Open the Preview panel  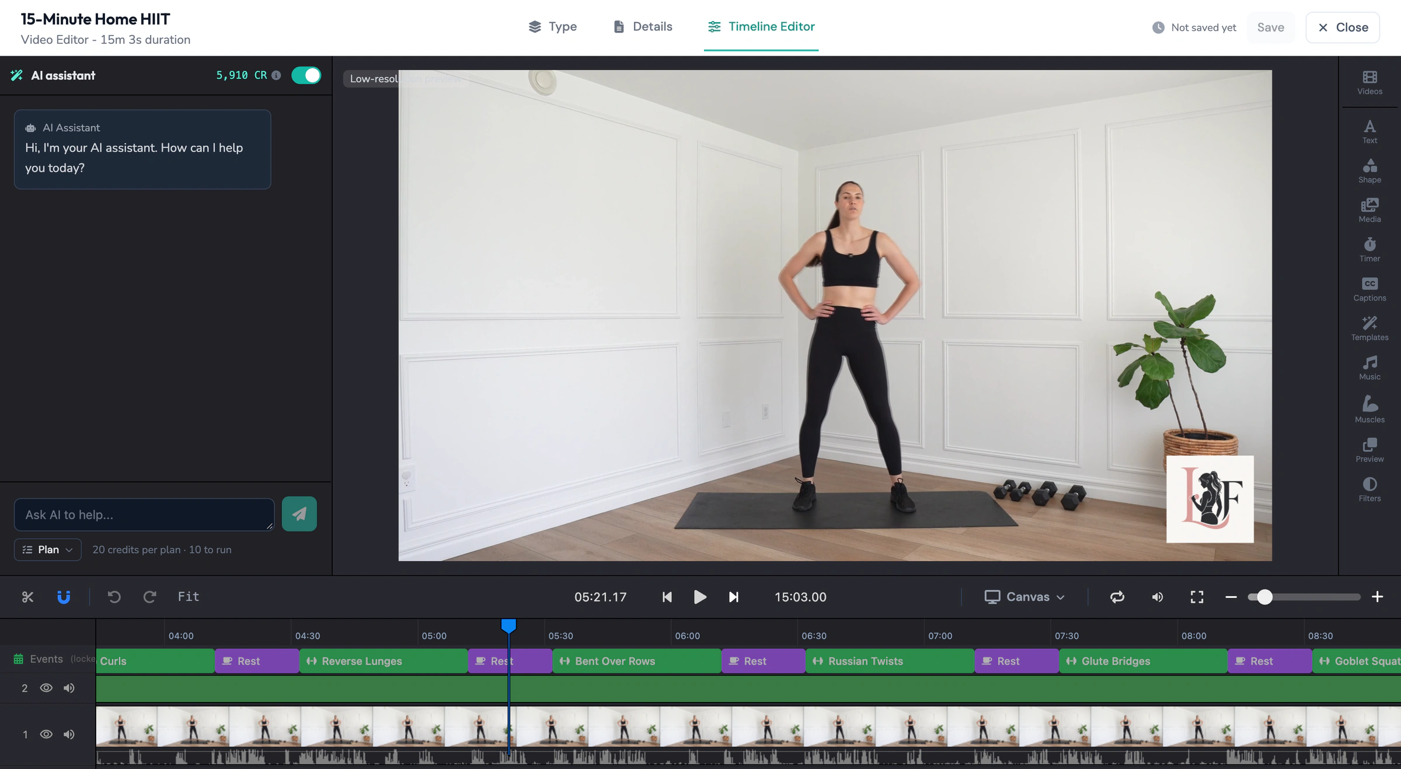(x=1369, y=450)
